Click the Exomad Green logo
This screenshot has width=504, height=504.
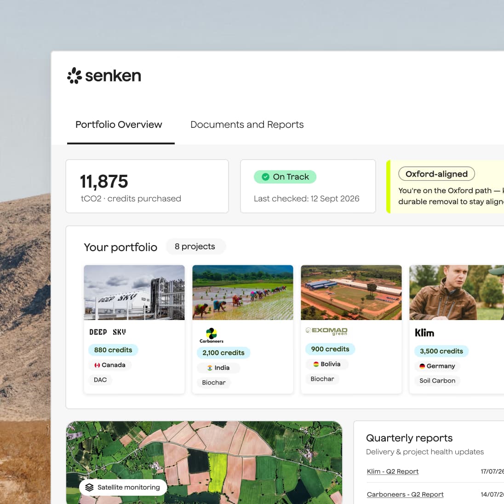326,331
